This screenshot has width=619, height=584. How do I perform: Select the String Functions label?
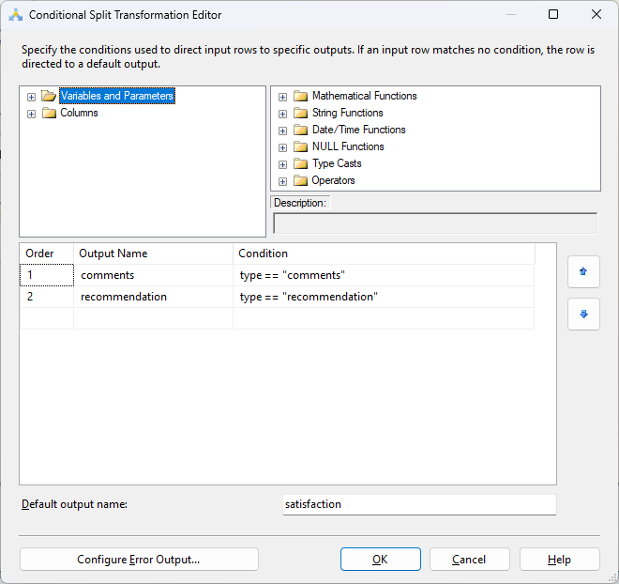347,113
